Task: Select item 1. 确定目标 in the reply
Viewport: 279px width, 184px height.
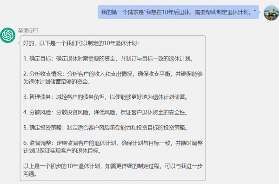Action: (108, 59)
